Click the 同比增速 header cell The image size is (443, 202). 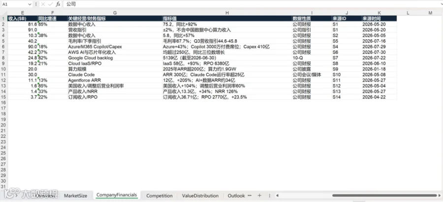click(x=52, y=19)
